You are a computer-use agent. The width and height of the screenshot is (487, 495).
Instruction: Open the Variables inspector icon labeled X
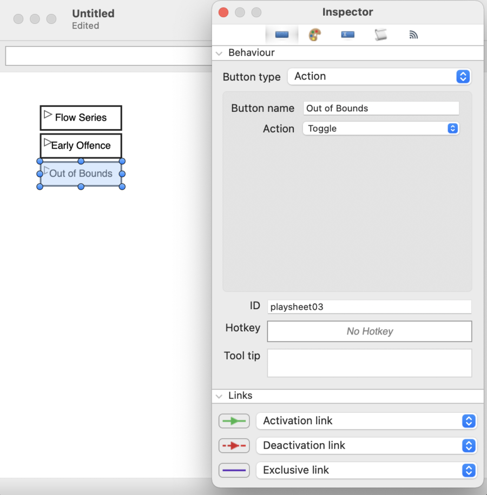point(347,34)
